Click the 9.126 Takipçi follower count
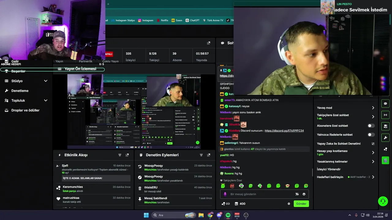 click(154, 57)
